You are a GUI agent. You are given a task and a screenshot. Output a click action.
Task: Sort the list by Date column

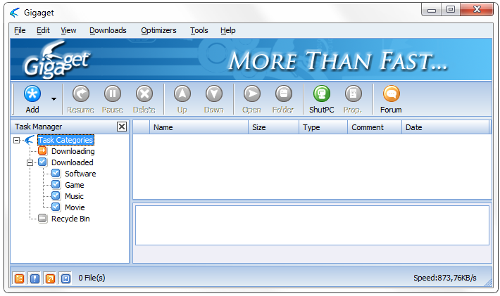coord(446,127)
